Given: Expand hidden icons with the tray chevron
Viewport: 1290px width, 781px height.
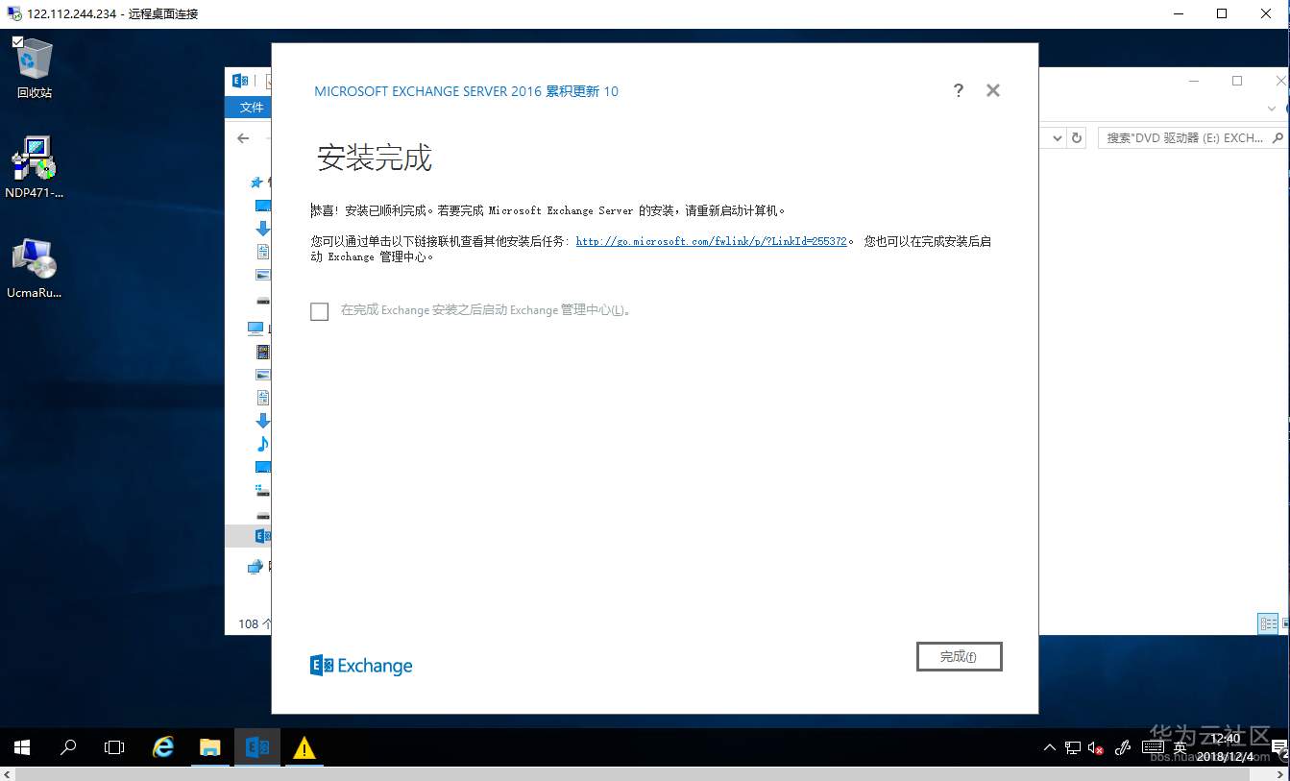Looking at the screenshot, I should 1050,747.
